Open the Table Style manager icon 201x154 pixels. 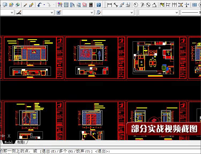point(58,12)
